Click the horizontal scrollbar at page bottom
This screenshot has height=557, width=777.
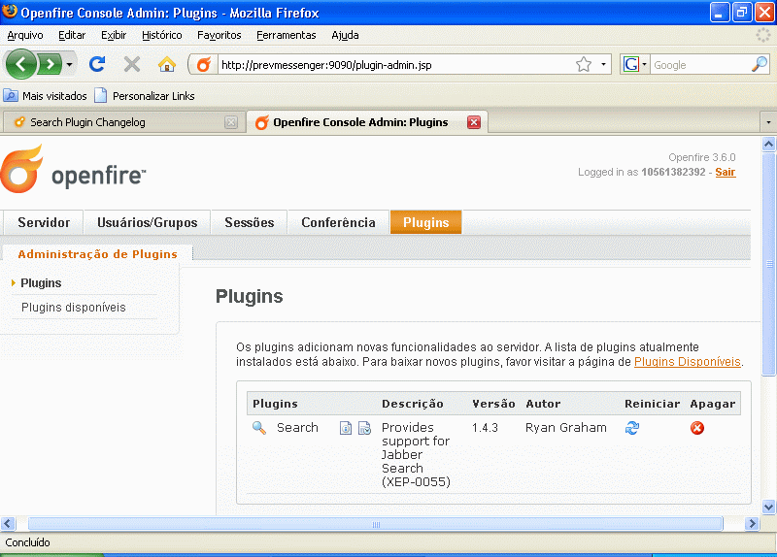[375, 524]
